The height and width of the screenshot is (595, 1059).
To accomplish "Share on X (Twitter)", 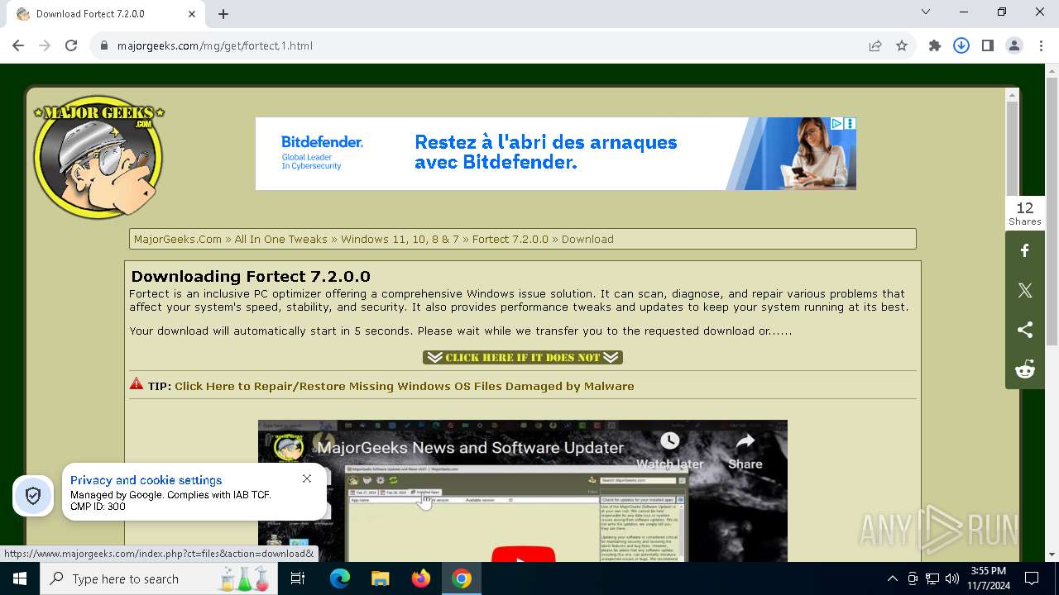I will [1025, 290].
